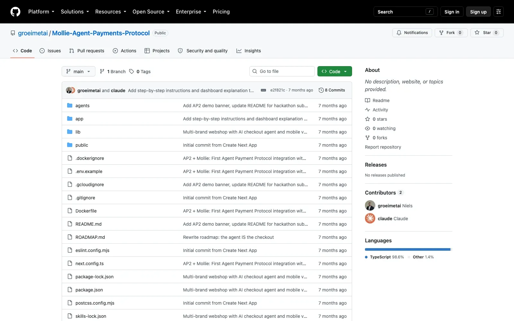Click the book icon beside Readme
This screenshot has width=514, height=321.
click(368, 100)
